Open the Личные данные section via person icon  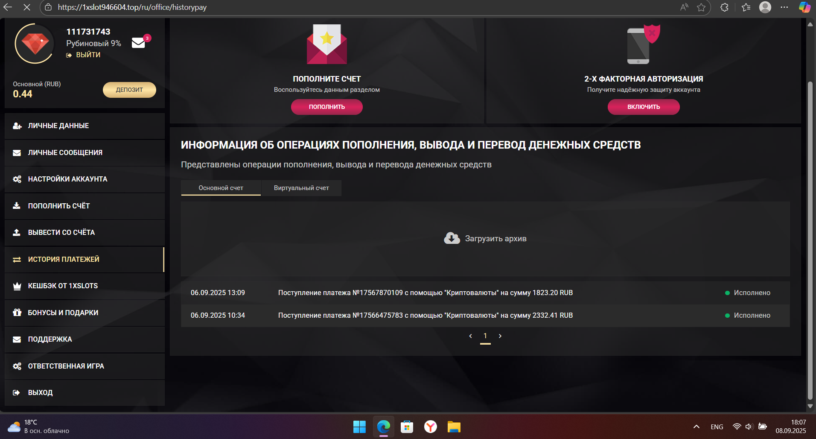(17, 126)
